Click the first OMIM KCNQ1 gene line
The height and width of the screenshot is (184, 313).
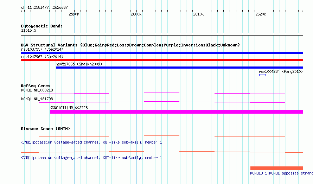click(x=162, y=137)
